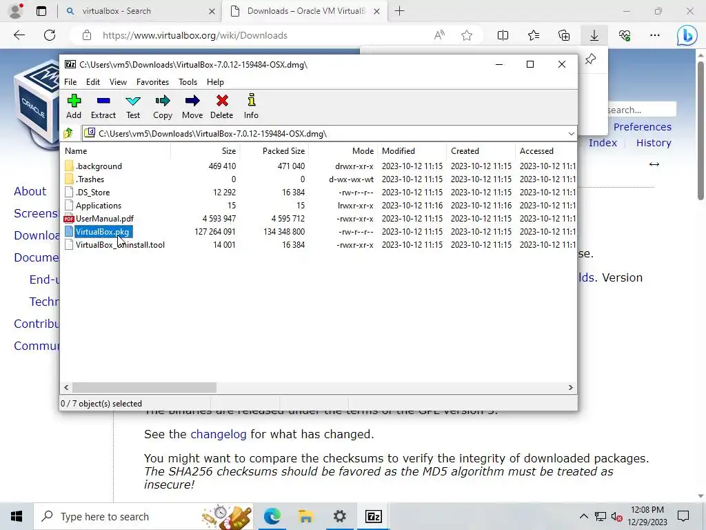Open Settings gear on the taskbar
The image size is (706, 530).
[339, 516]
